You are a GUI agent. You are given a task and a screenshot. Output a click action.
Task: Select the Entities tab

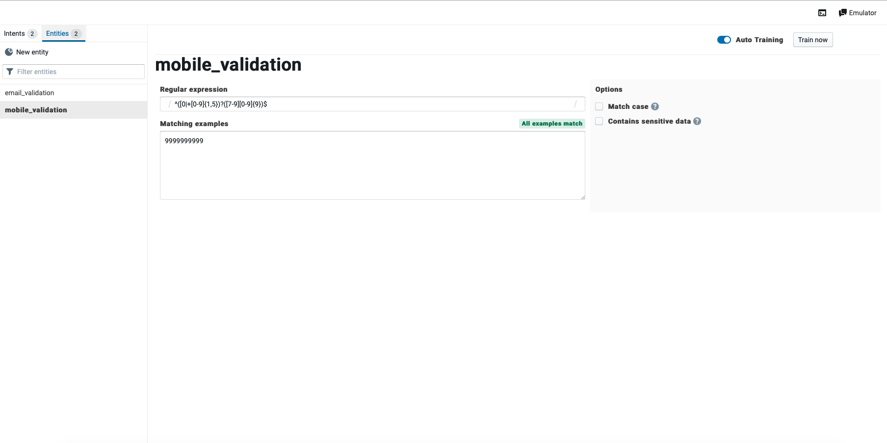pos(56,33)
